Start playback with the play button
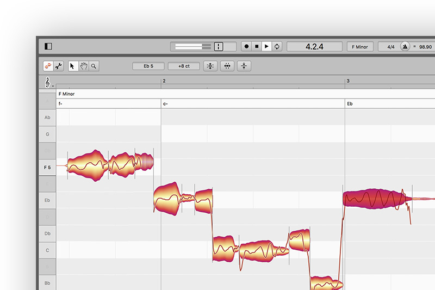Image resolution: width=435 pixels, height=290 pixels. click(266, 46)
